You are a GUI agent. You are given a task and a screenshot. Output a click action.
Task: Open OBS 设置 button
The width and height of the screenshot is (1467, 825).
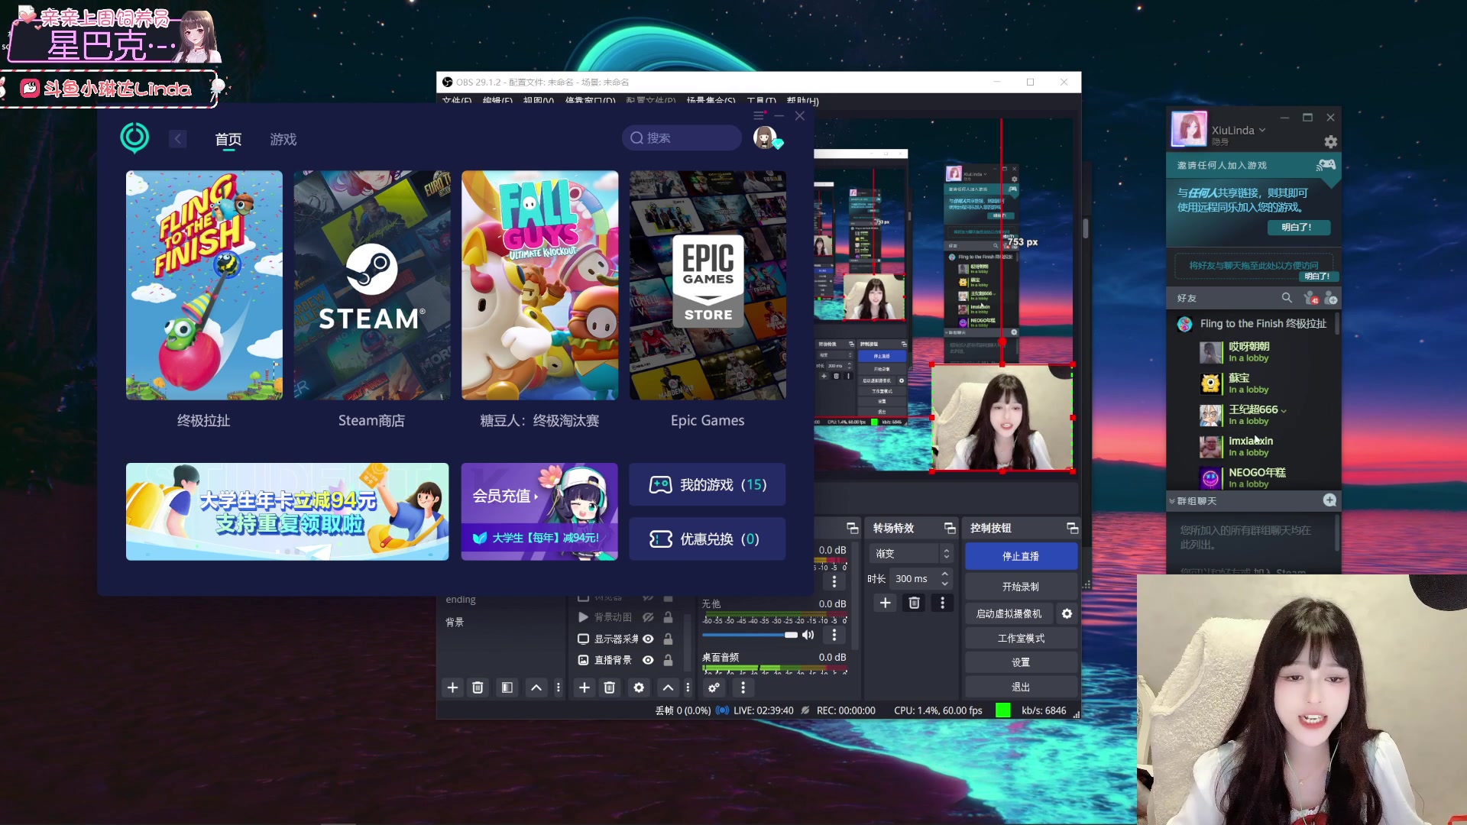(1021, 662)
